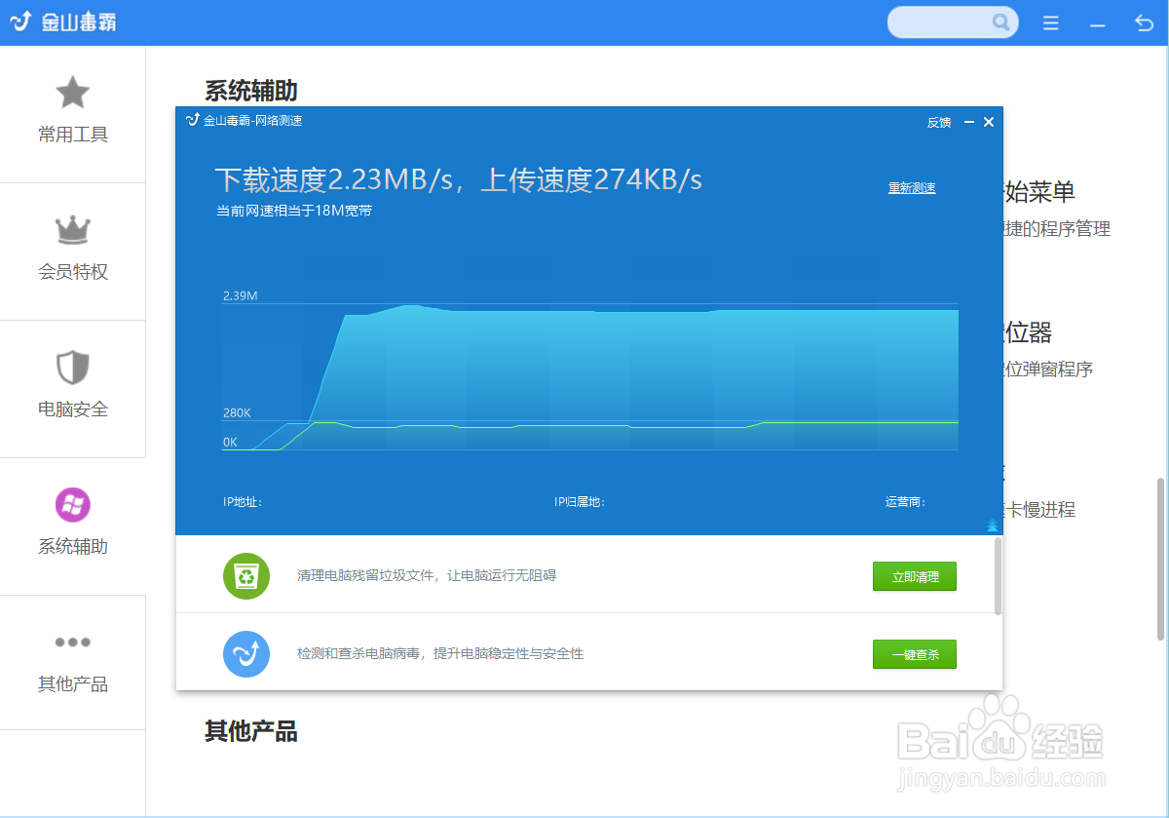Click the 金山毒霸 logo in title bar

(x=63, y=22)
